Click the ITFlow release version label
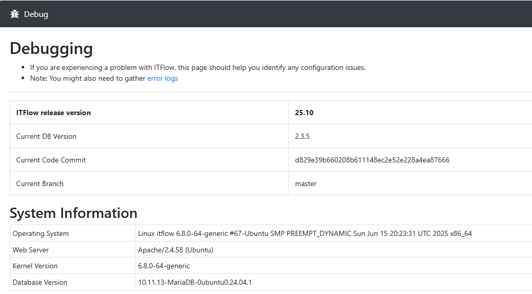The image size is (532, 294). coord(53,113)
